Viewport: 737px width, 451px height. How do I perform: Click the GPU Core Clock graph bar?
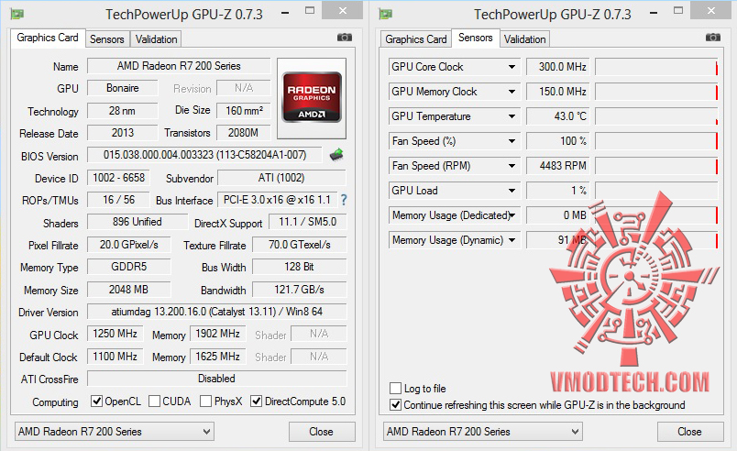click(656, 67)
